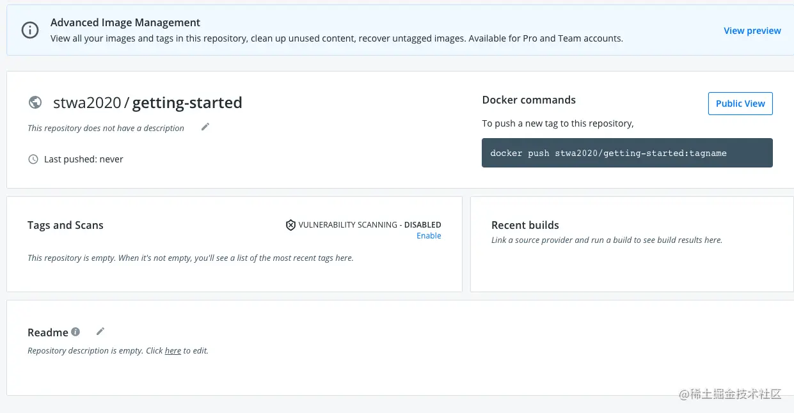Image resolution: width=794 pixels, height=413 pixels.
Task: Open the stwa2020 namespace
Action: [87, 103]
